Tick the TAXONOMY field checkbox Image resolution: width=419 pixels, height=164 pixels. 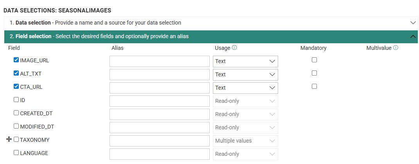(x=16, y=139)
